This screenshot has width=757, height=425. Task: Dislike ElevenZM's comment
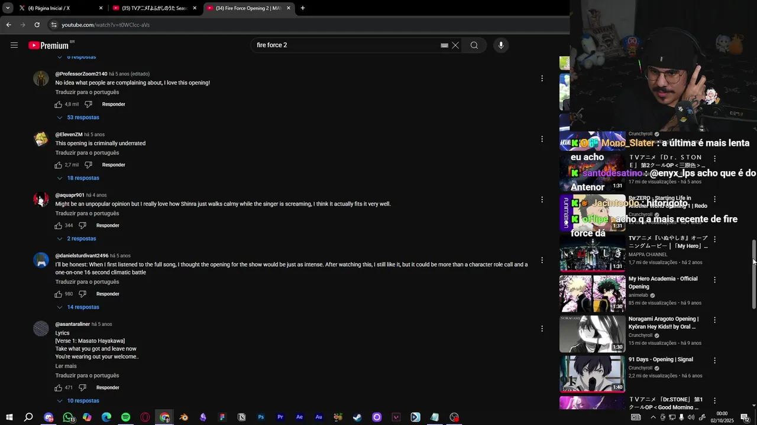point(88,165)
